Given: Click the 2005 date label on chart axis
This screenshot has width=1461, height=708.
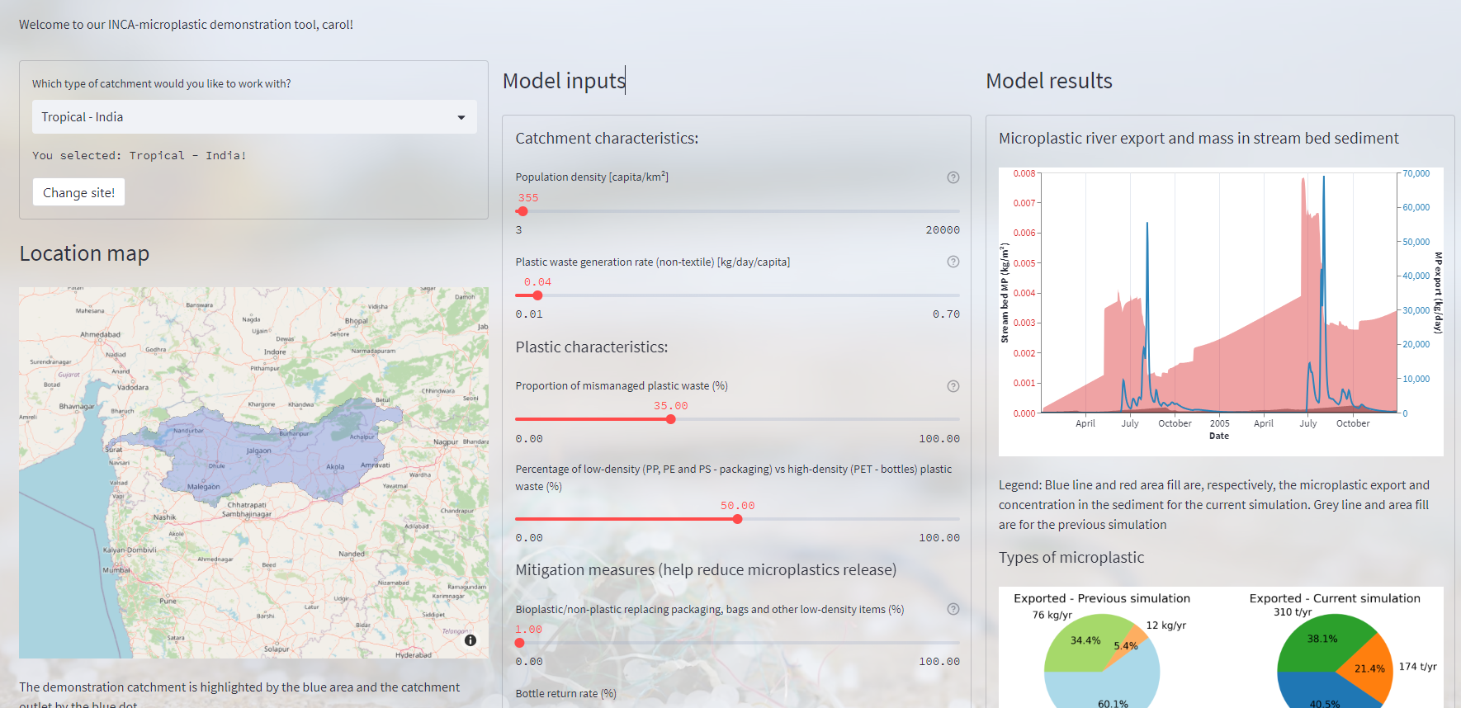Looking at the screenshot, I should 1219,423.
